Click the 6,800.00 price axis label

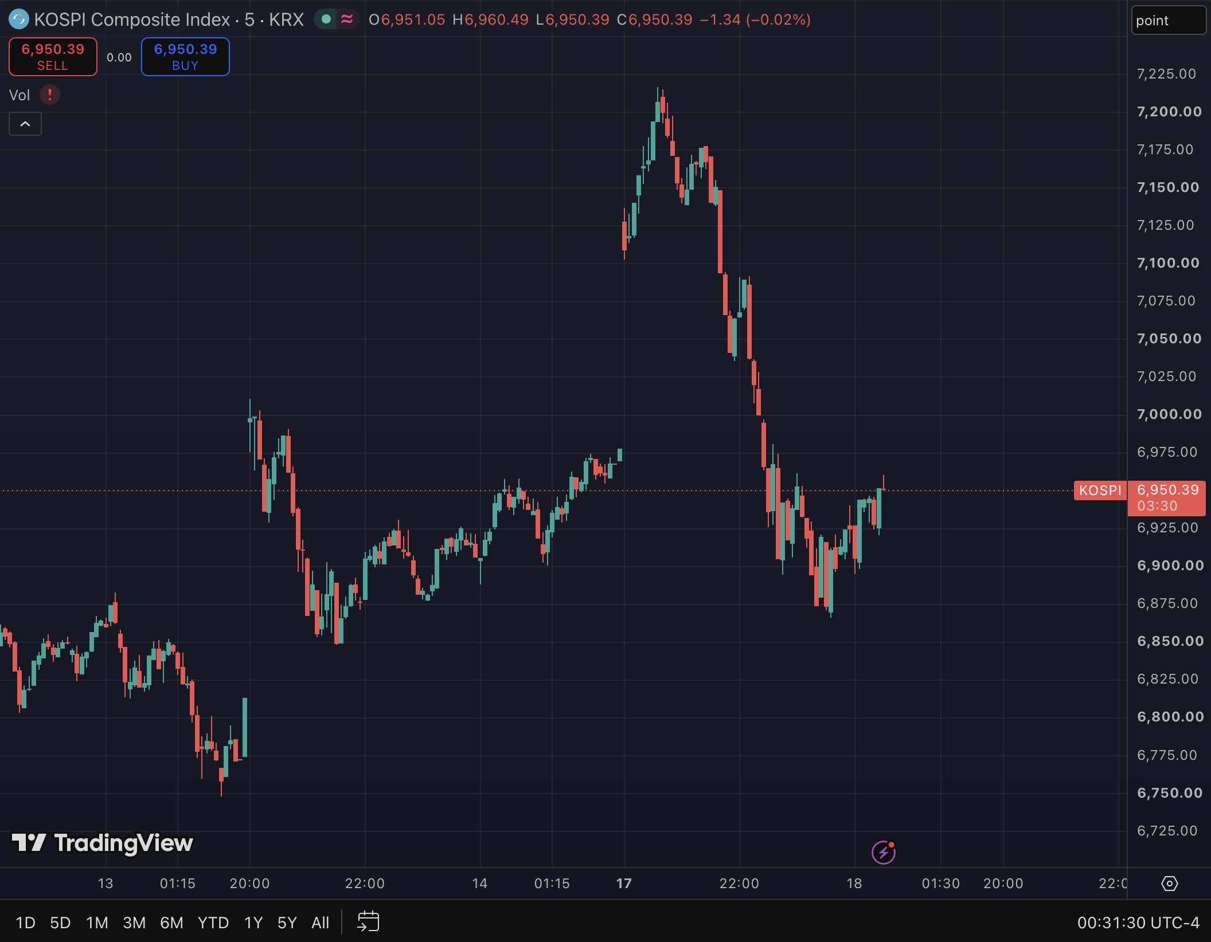(x=1170, y=717)
